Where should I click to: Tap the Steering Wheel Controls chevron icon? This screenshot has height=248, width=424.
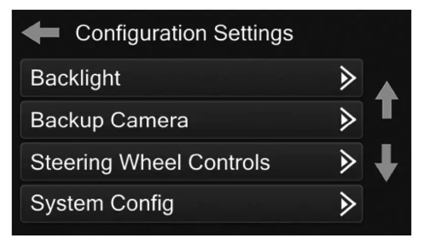[x=347, y=162]
